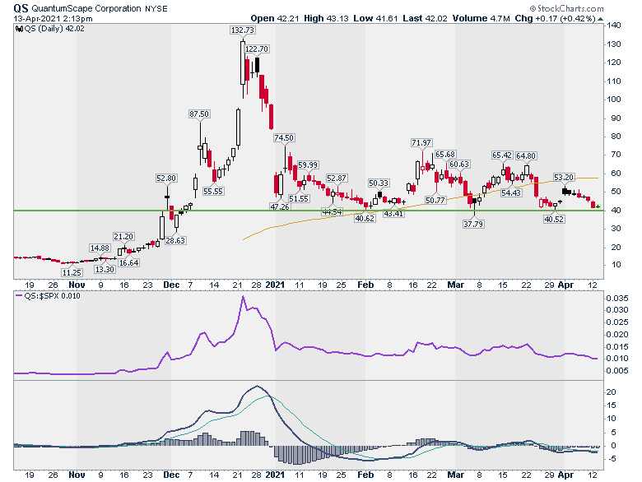Click the QS:$SPX 0.010 legend label
Viewport: 642px width, 482px height.
click(x=52, y=295)
